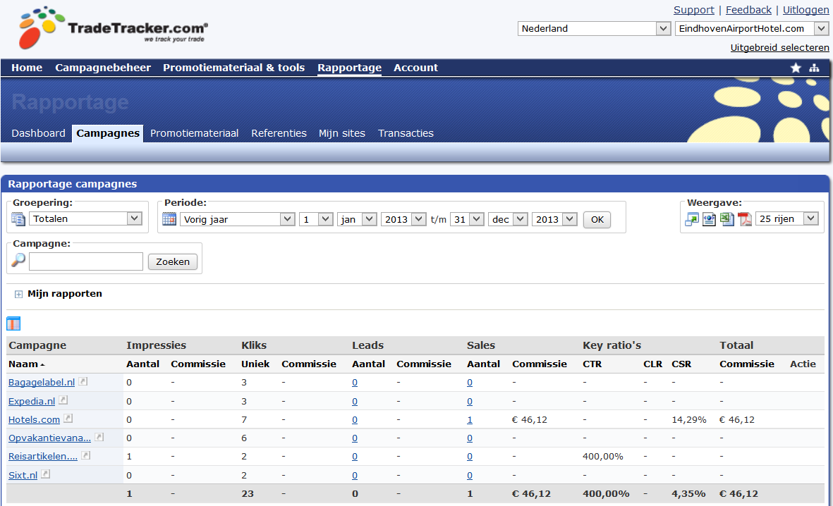Click the TradeTracker.com logo
This screenshot has width=833, height=506.
coord(113,27)
